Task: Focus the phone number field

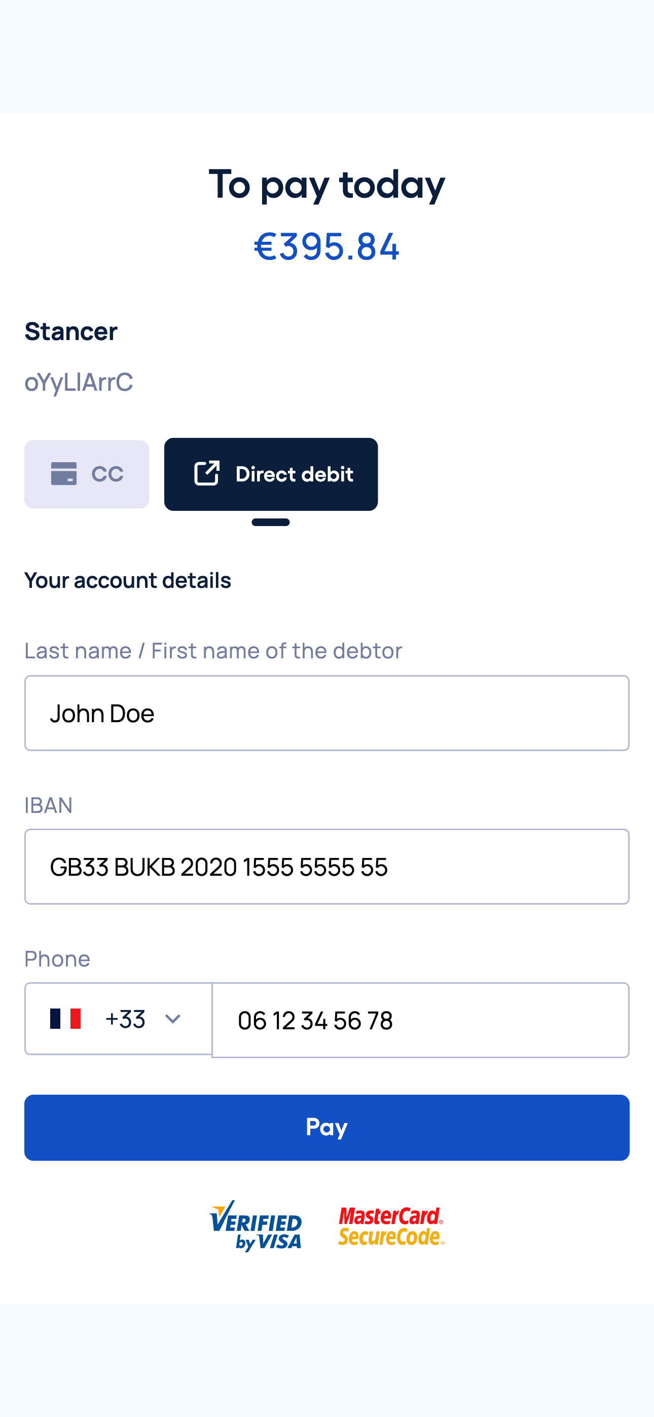Action: (x=420, y=1020)
